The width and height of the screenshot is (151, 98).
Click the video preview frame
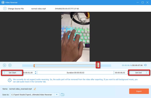(75, 37)
